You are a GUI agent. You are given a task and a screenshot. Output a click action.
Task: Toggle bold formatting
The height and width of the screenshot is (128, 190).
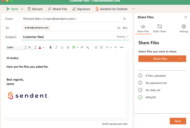(50, 47)
